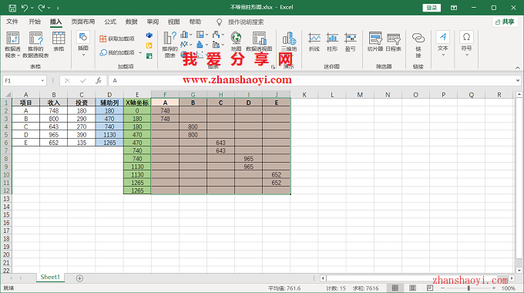
Task: Insert a hierarchy chart
Action: tap(202, 35)
